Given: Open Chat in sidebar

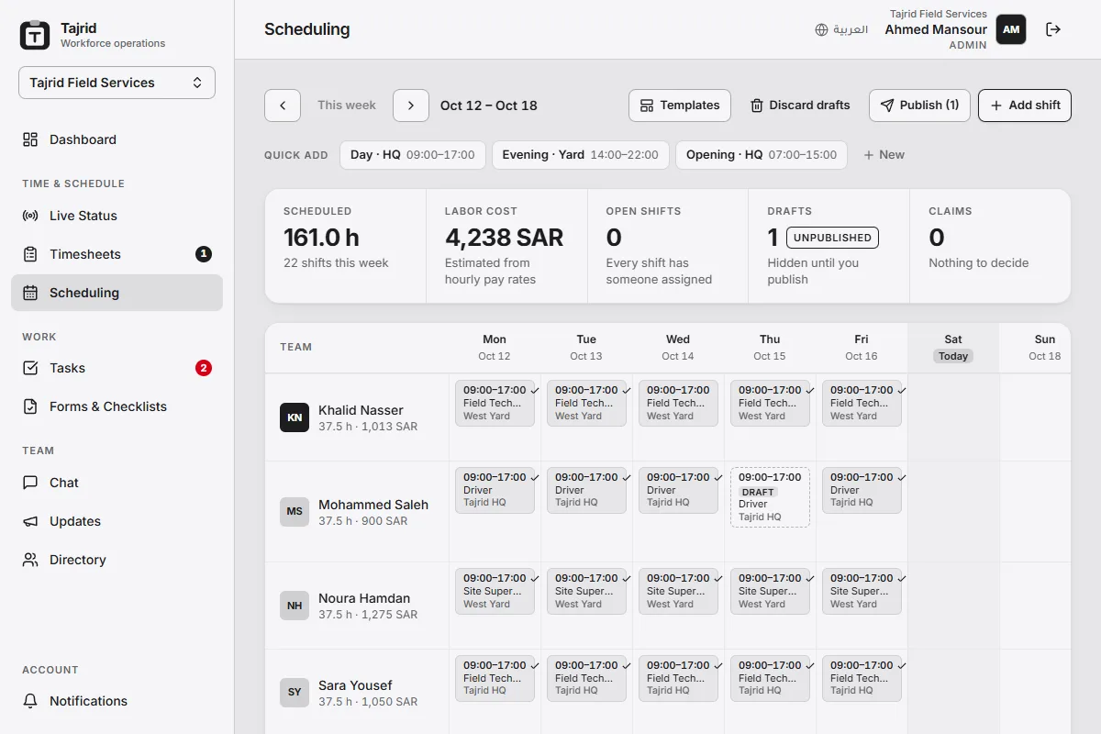Looking at the screenshot, I should tap(117, 483).
